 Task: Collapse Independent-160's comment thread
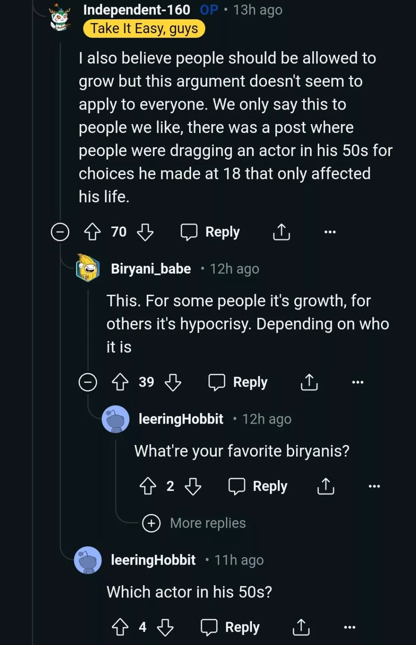(60, 232)
